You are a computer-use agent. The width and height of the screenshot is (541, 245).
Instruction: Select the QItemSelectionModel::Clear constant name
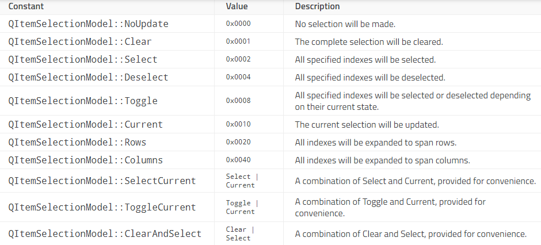[80, 42]
